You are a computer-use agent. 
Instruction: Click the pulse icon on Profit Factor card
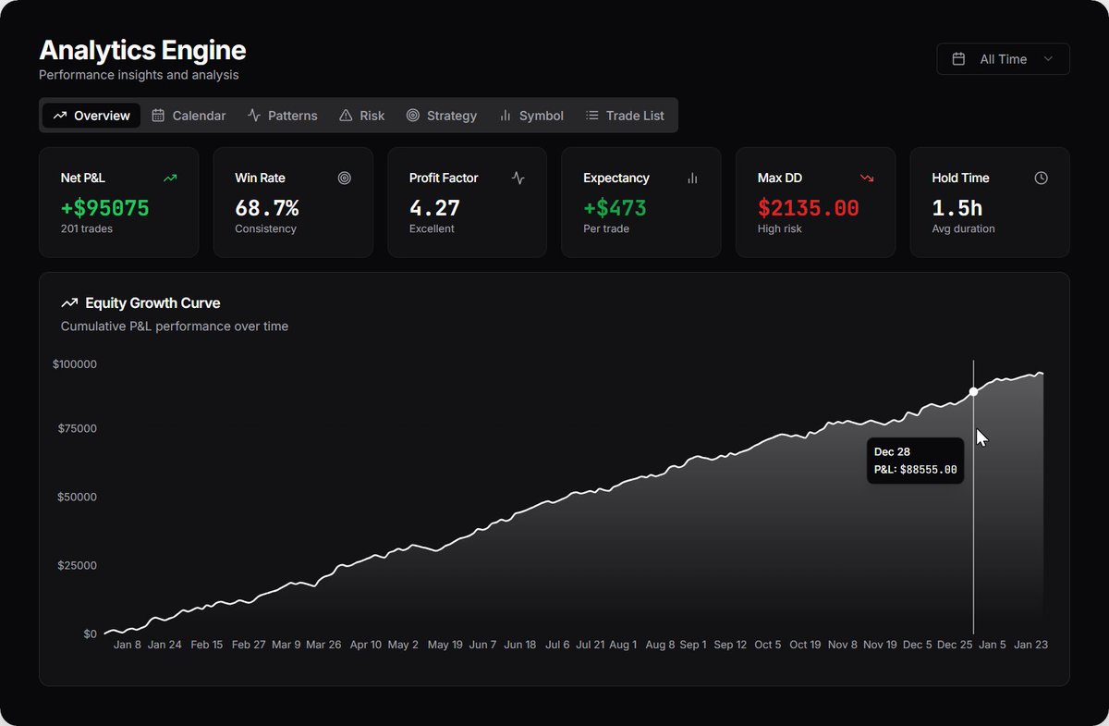[x=518, y=178]
